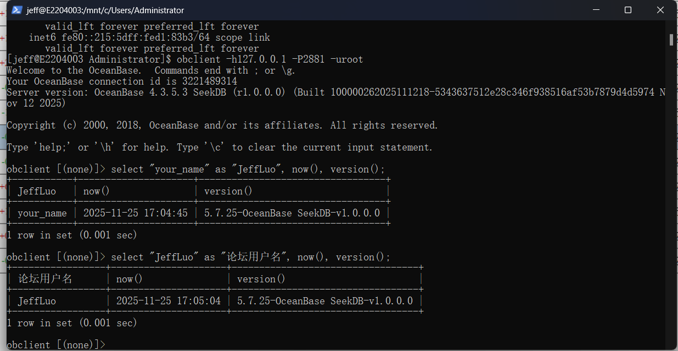Click the JeffLuo value in second result row
This screenshot has width=678, height=351.
coord(37,301)
